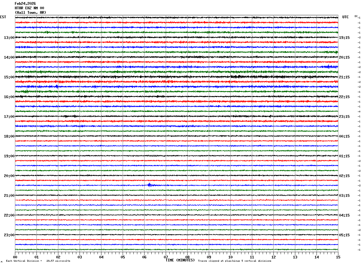Select the station code HTAR EHZ NM 00
This screenshot has width=362, height=265.
(x=29, y=8)
